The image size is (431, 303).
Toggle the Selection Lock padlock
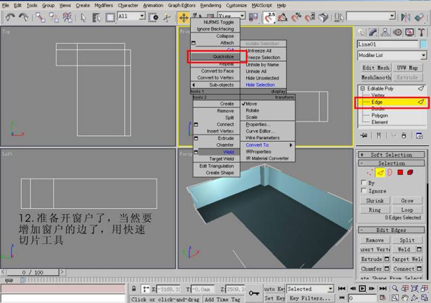pos(133,288)
